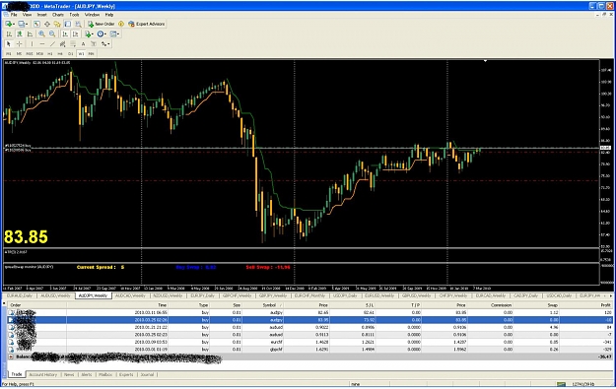Switch to the GBPCHF,Weekly chart tab
Viewport: 616px width, 389px height.
point(237,295)
